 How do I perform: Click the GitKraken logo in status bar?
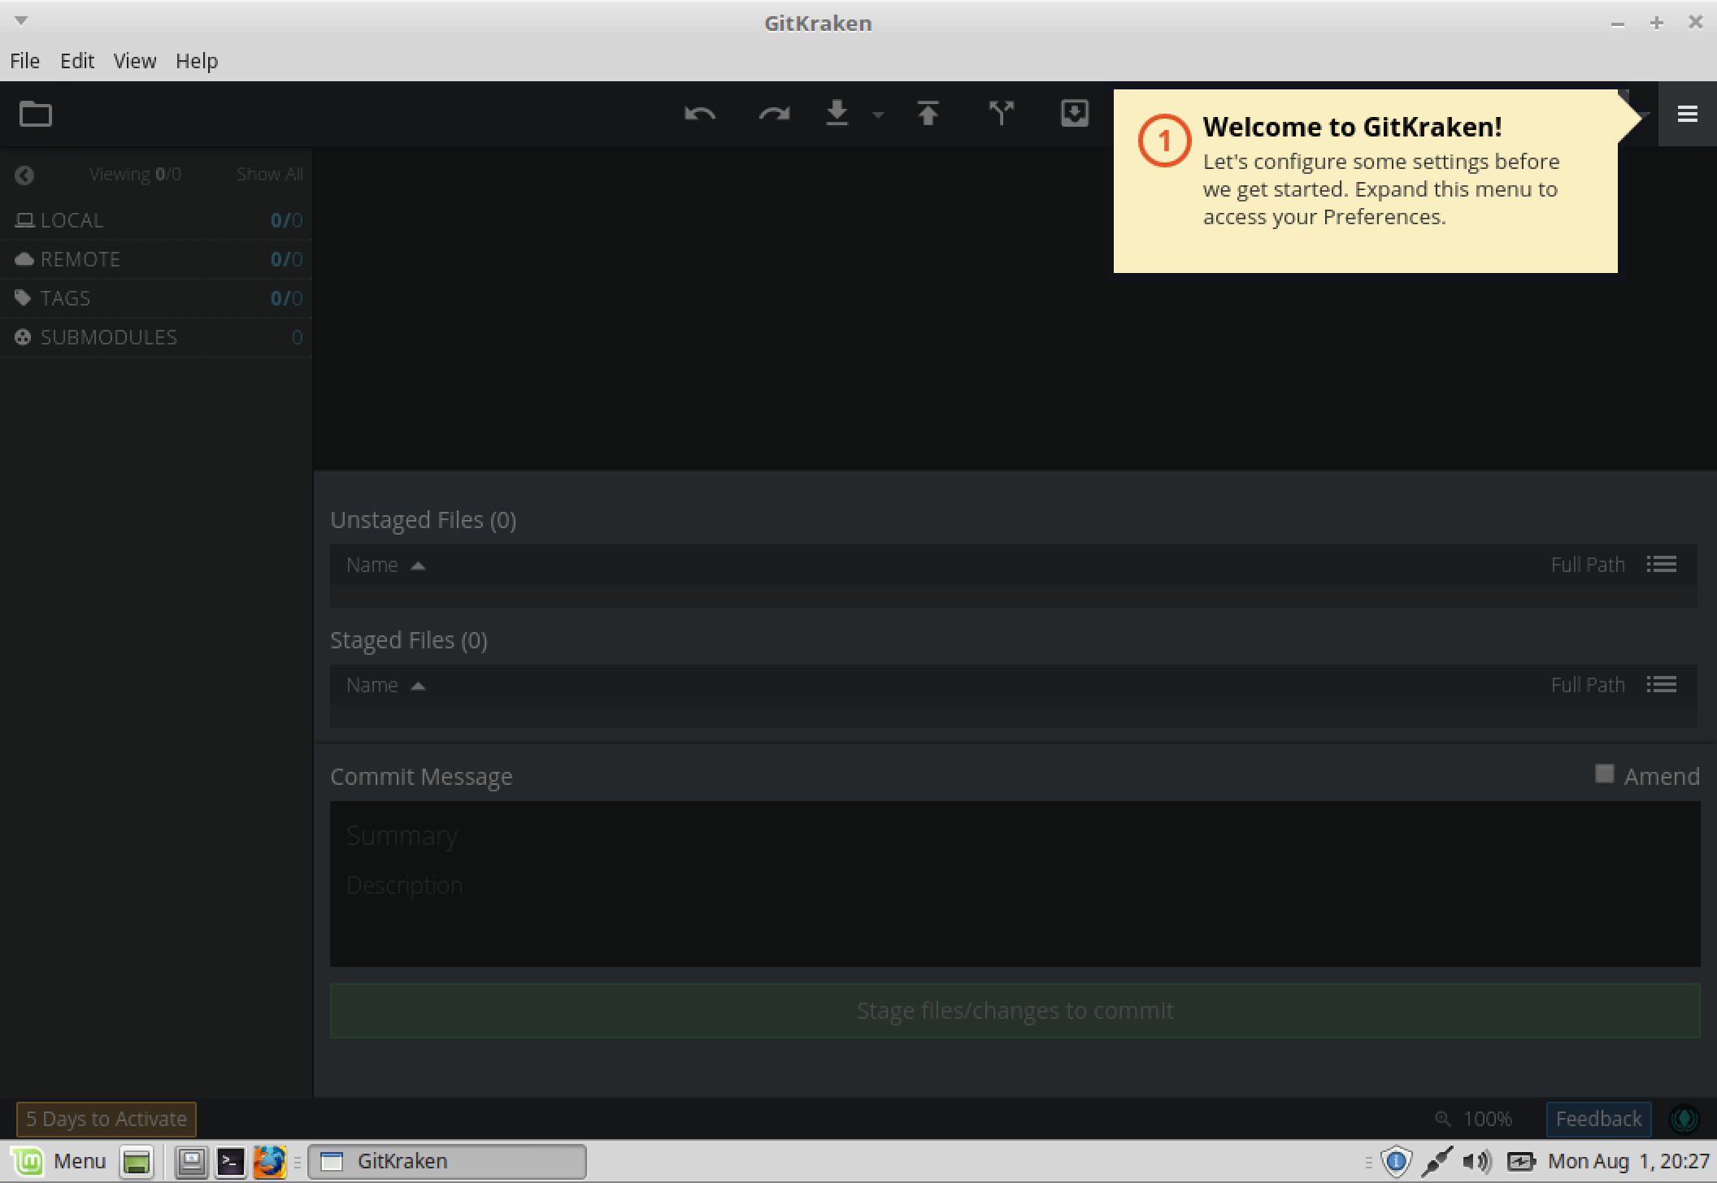(x=1684, y=1119)
